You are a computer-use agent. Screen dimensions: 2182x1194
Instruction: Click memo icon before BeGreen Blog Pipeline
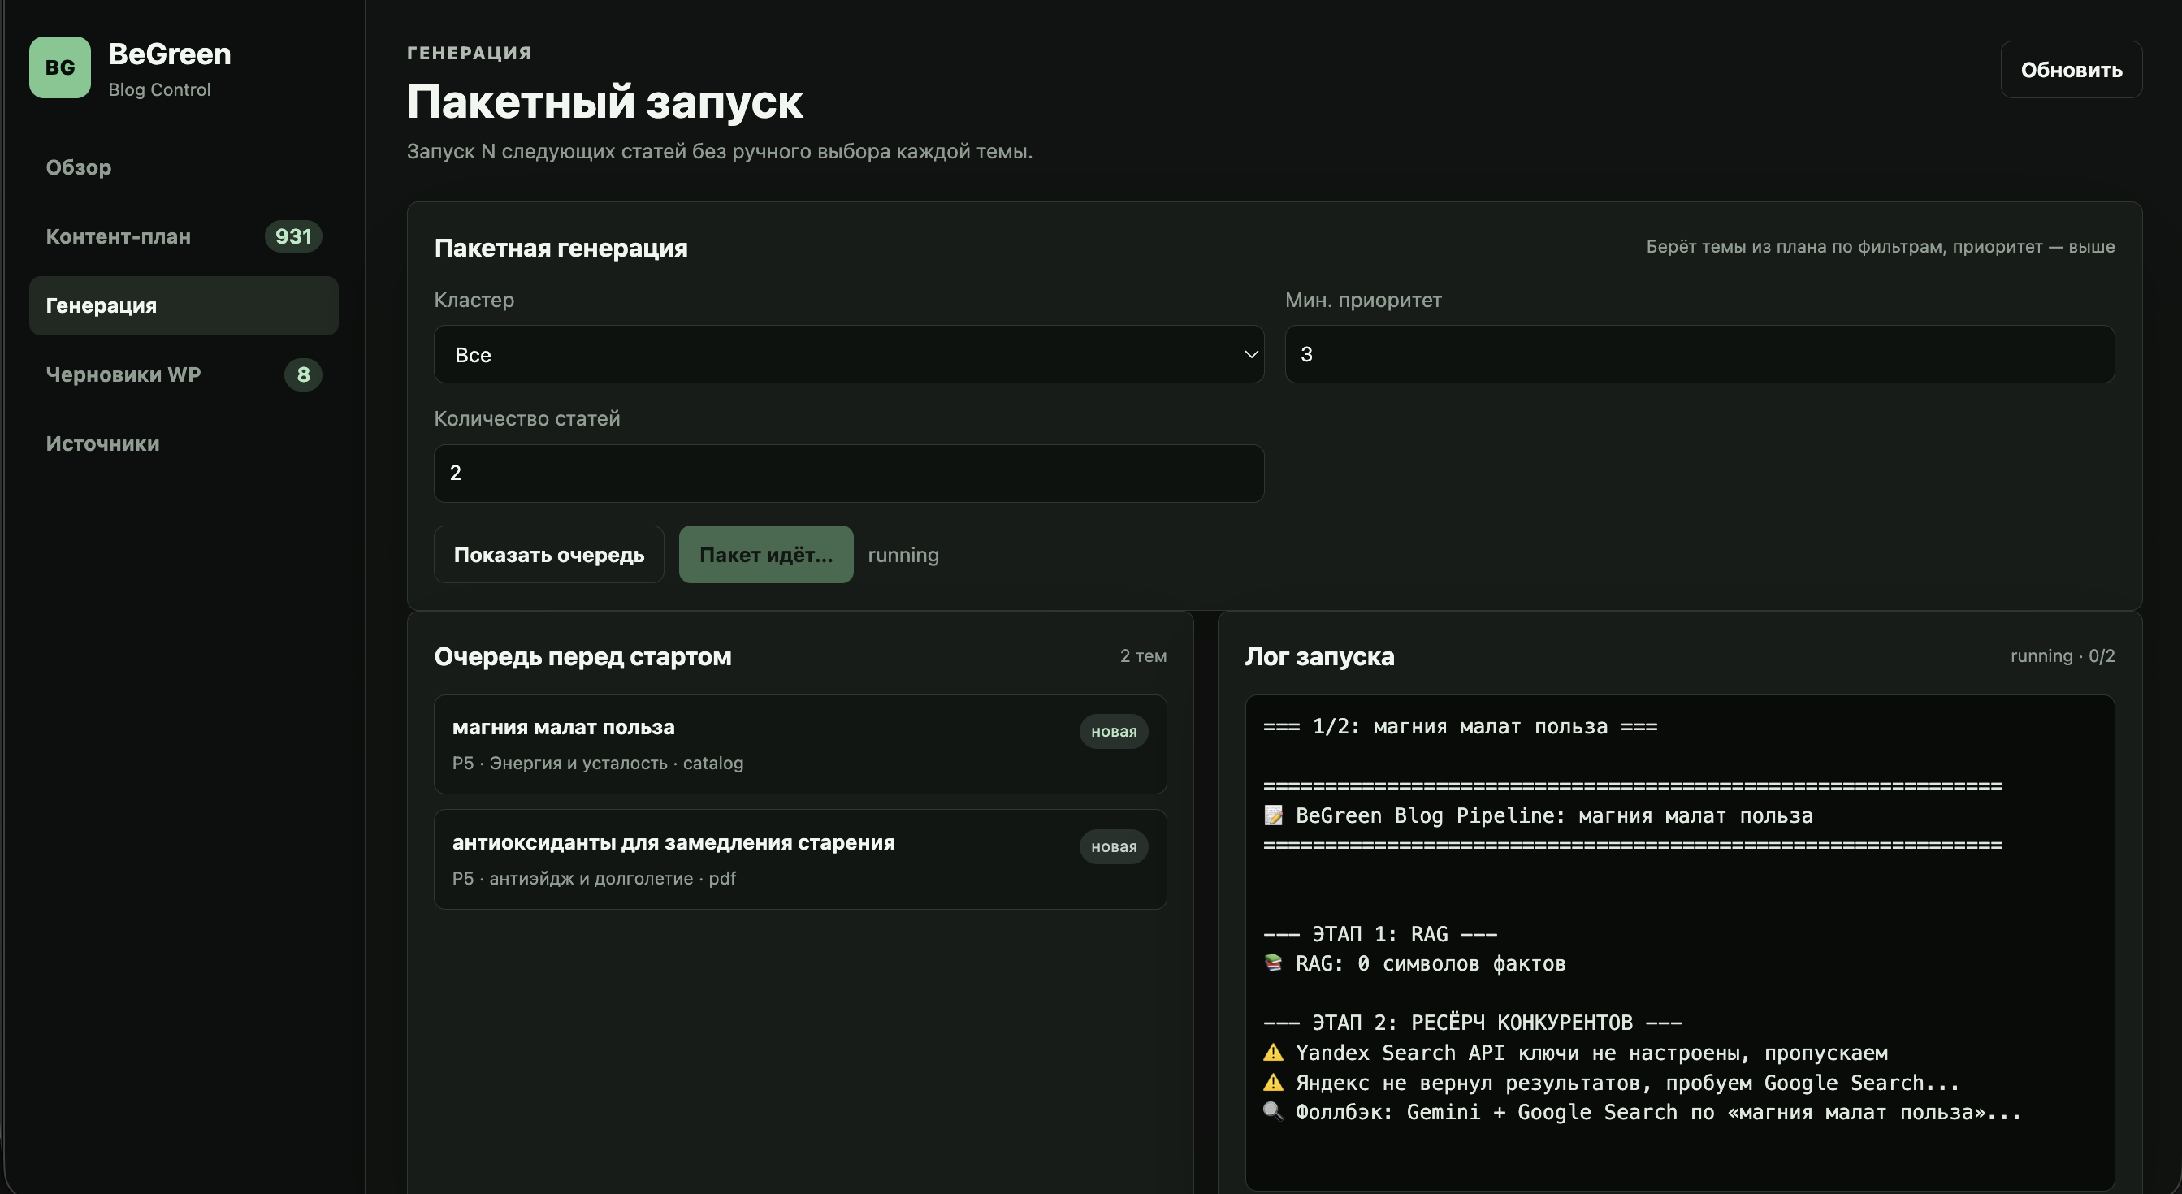(1273, 815)
